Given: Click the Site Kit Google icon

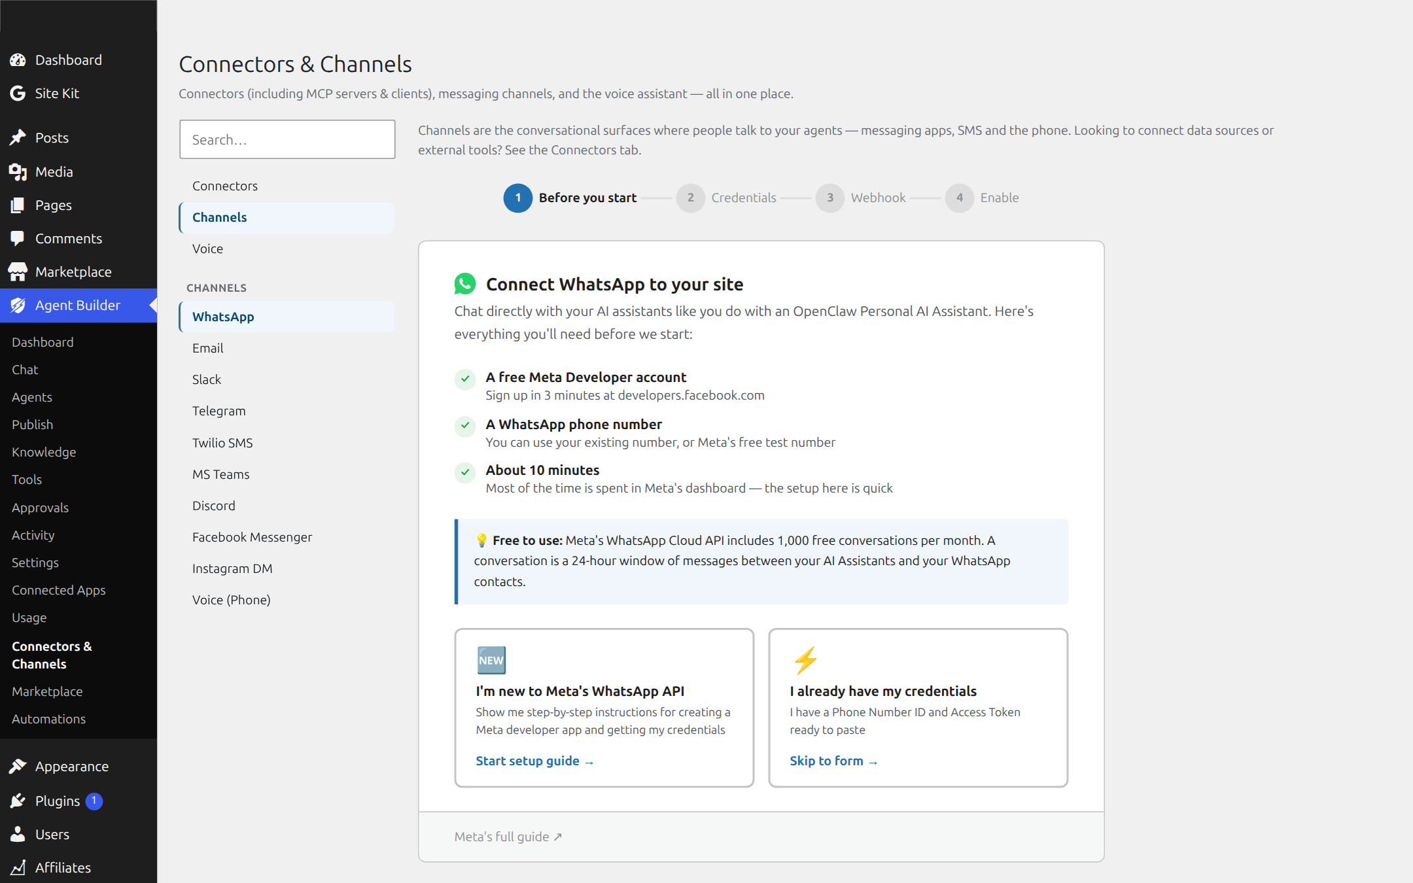Looking at the screenshot, I should (x=18, y=94).
